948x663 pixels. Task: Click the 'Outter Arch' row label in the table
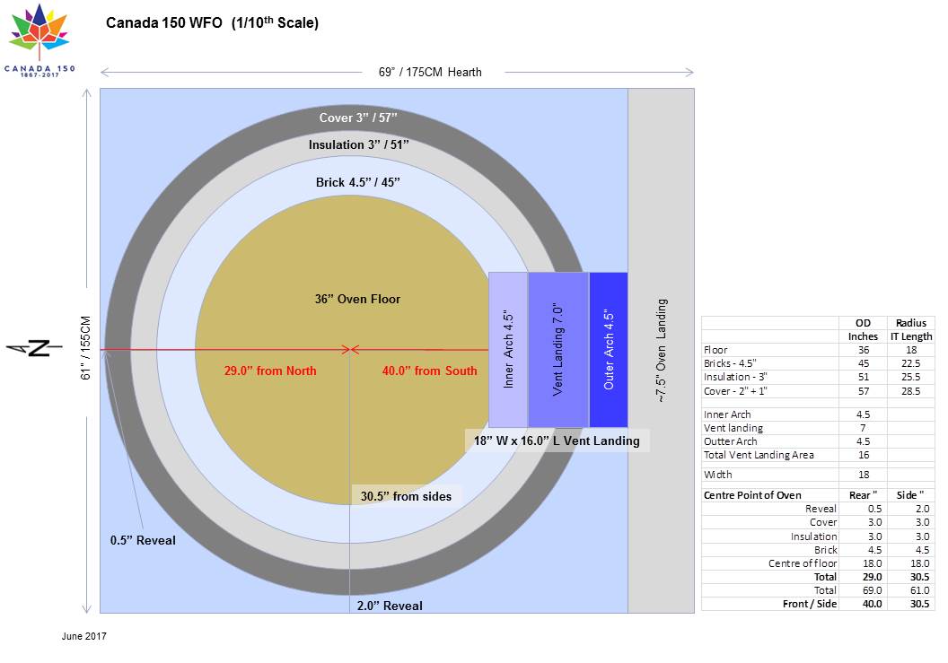730,441
